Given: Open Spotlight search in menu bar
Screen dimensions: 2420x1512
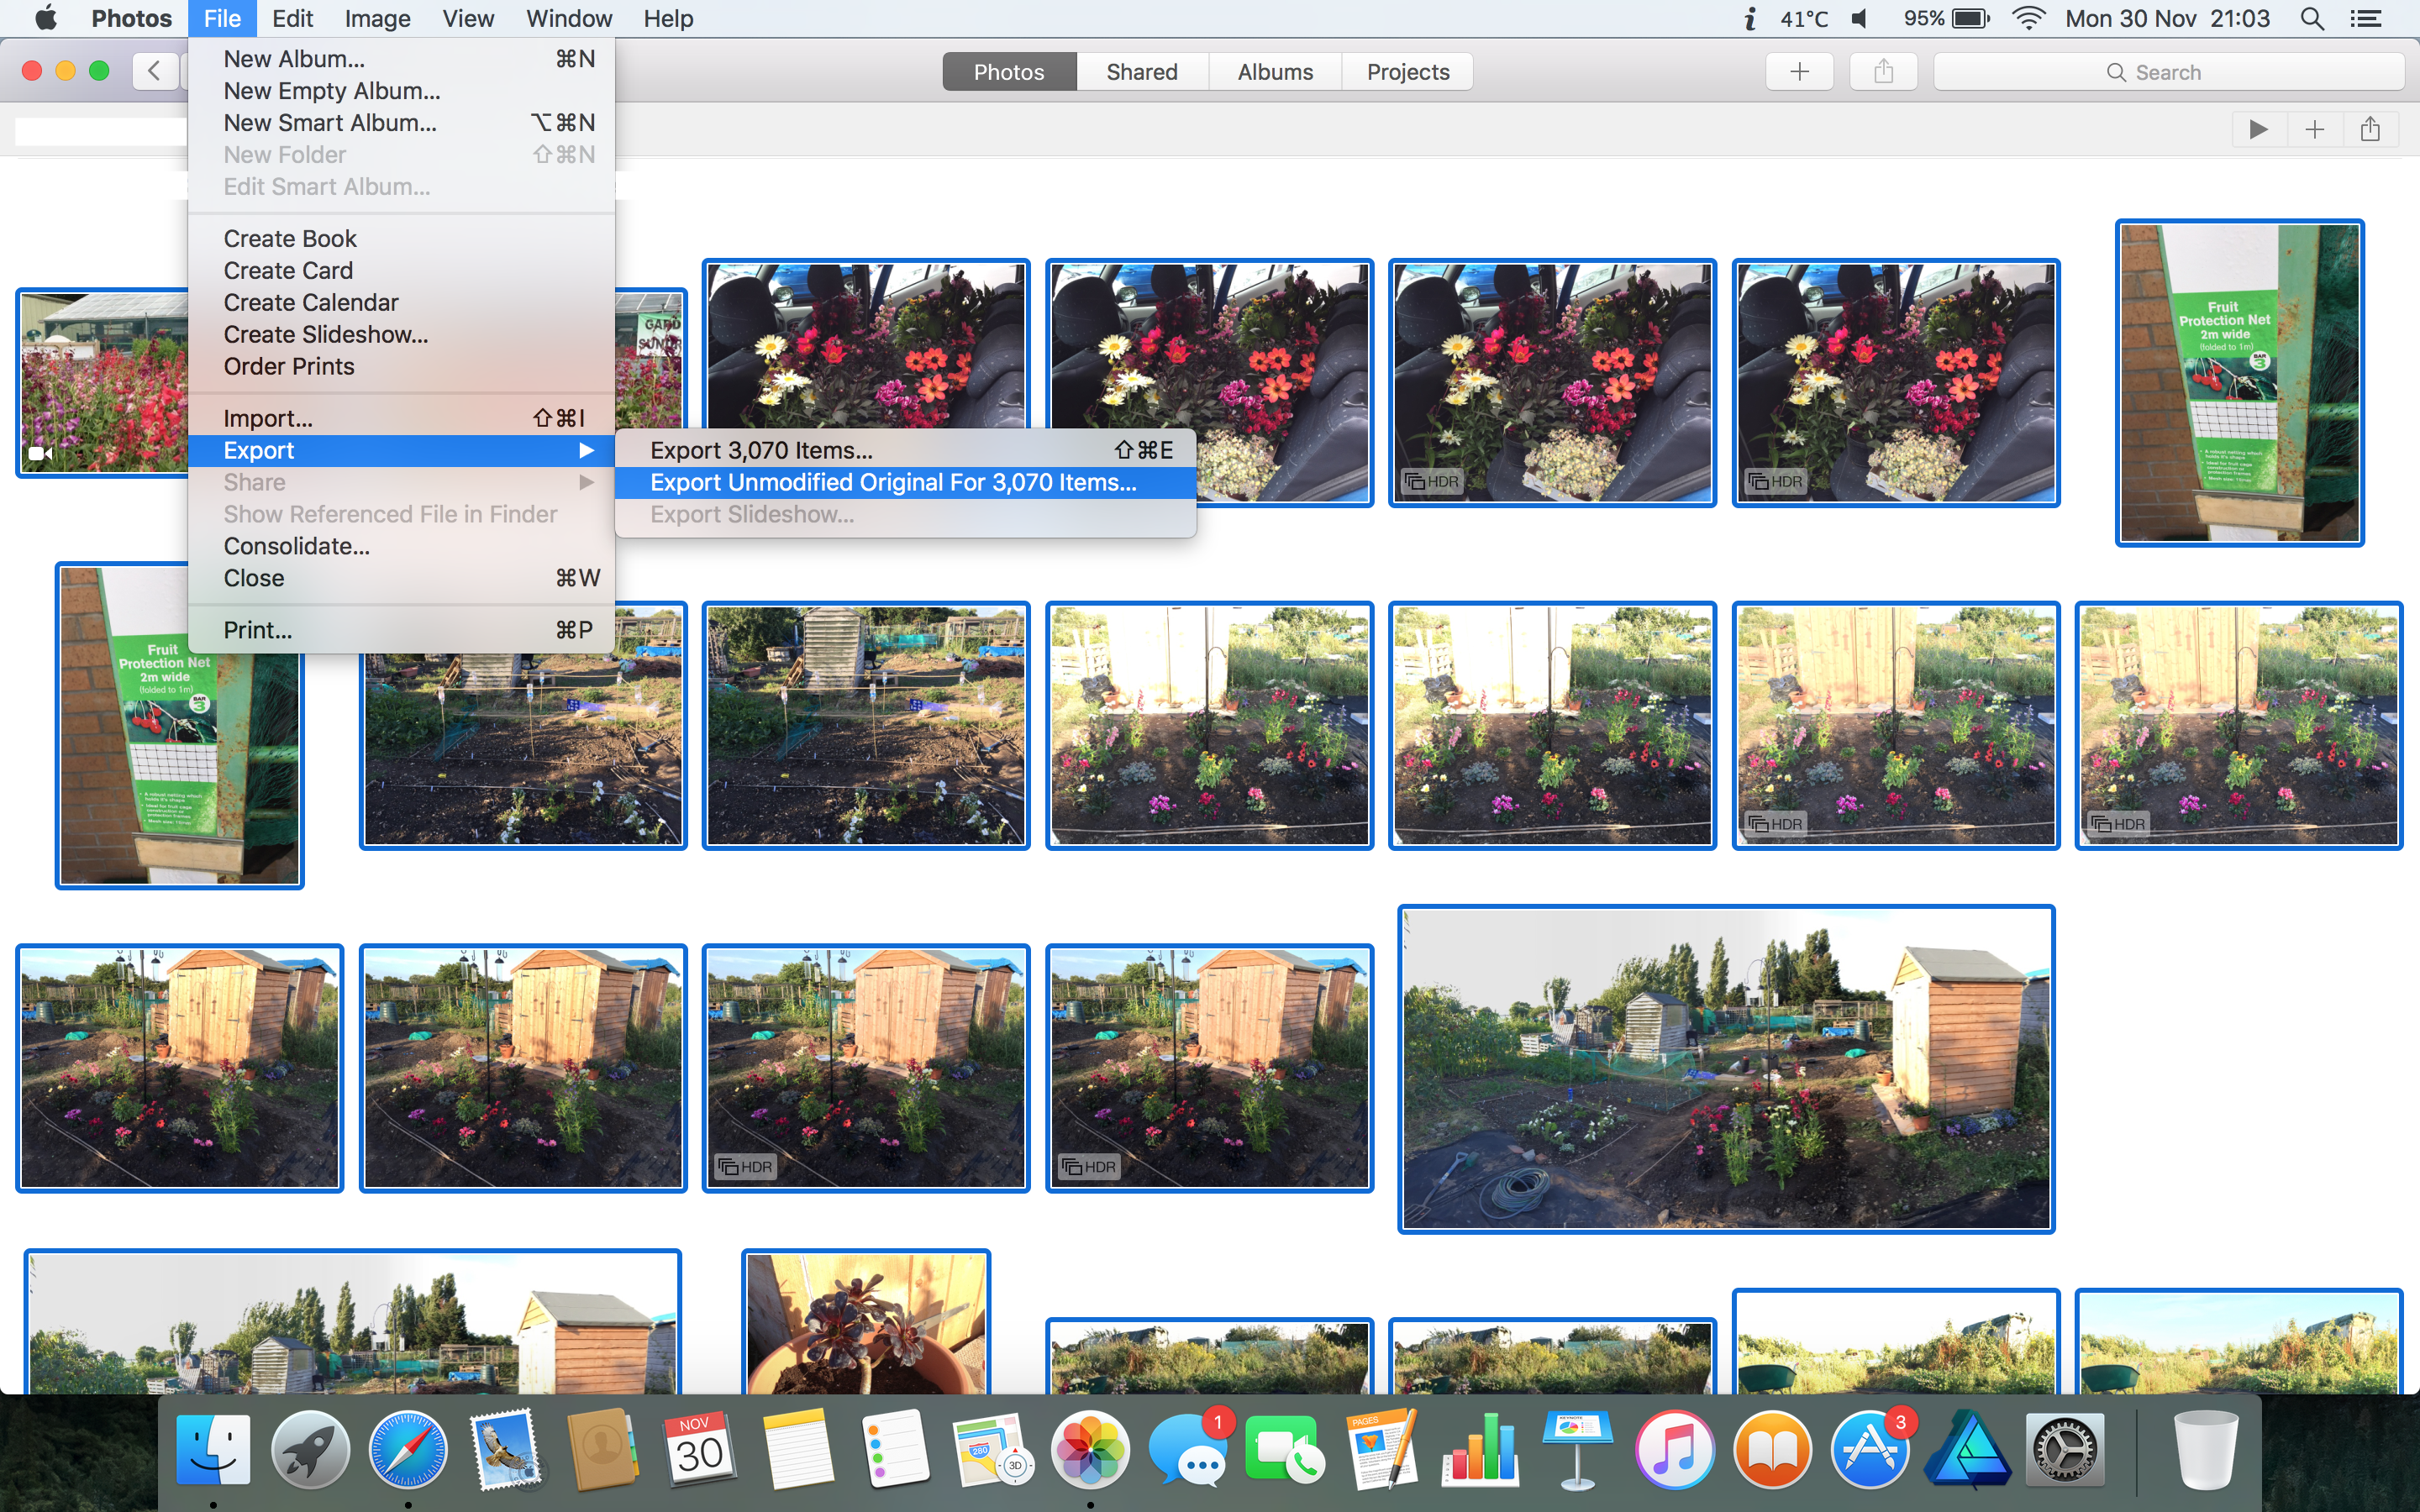Looking at the screenshot, I should pos(2311,19).
